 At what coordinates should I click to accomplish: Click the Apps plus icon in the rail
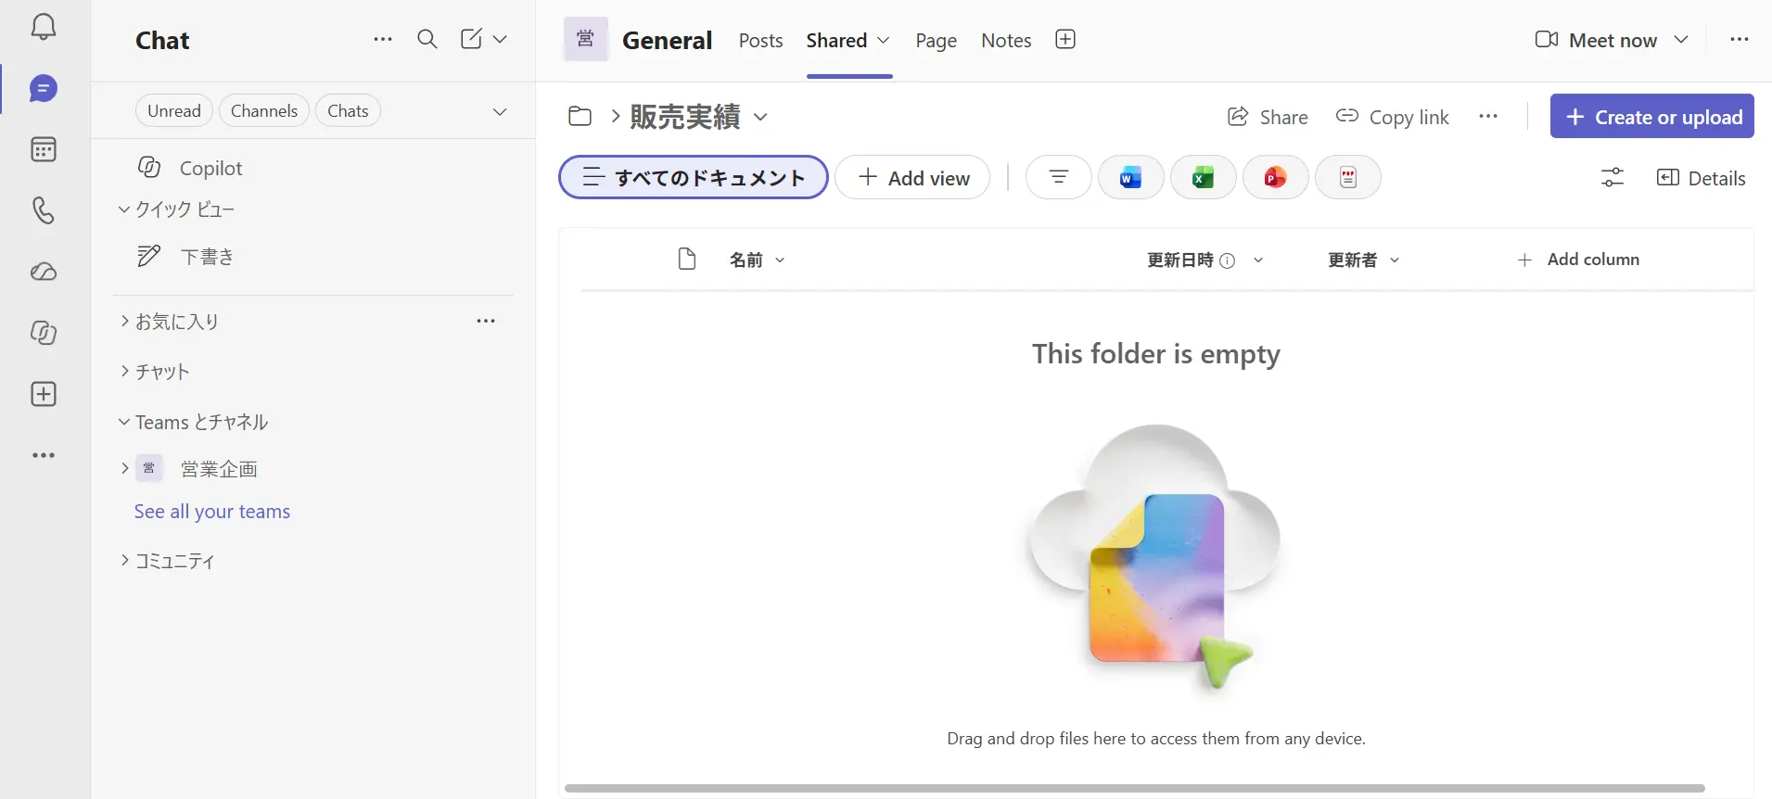[x=44, y=394]
